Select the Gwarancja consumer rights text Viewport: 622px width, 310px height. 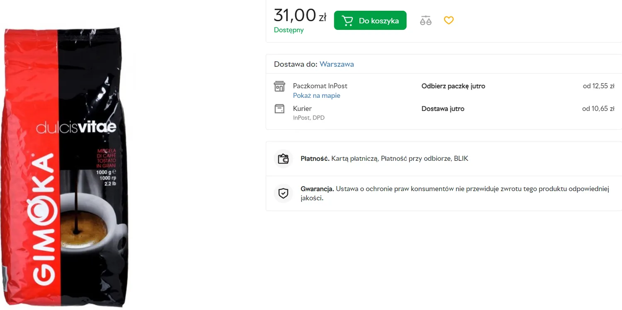[454, 194]
